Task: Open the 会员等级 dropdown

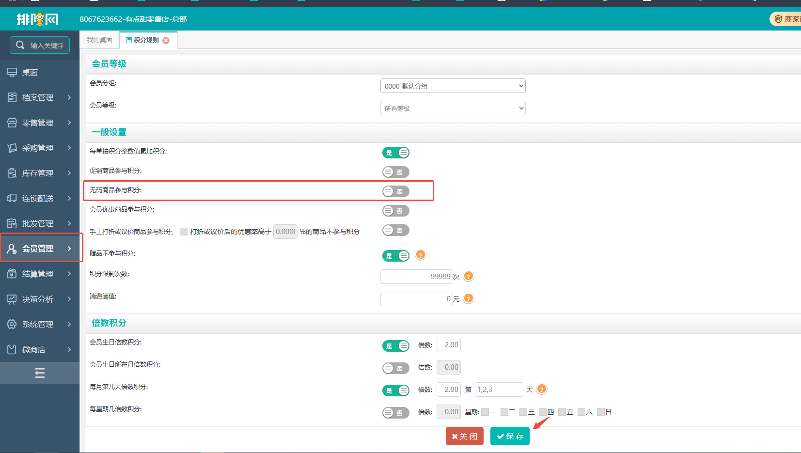Action: tap(453, 108)
